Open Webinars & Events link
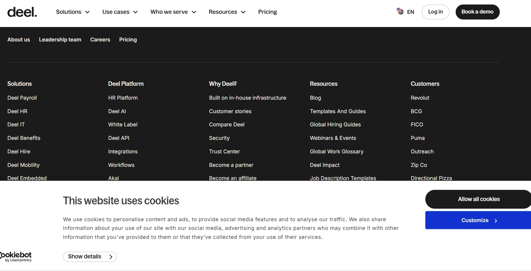 pyautogui.click(x=333, y=138)
